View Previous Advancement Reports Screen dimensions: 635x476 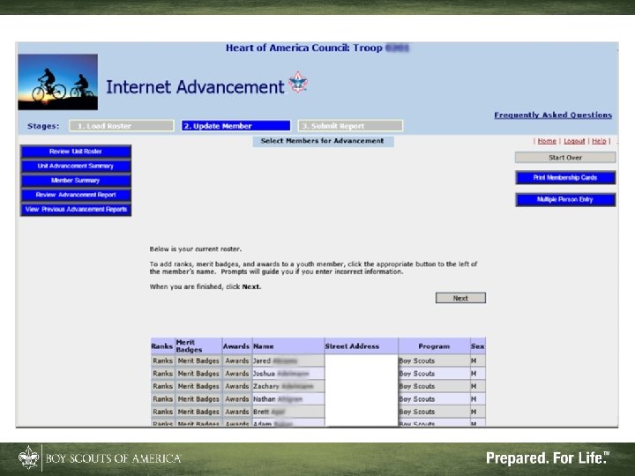click(x=76, y=209)
